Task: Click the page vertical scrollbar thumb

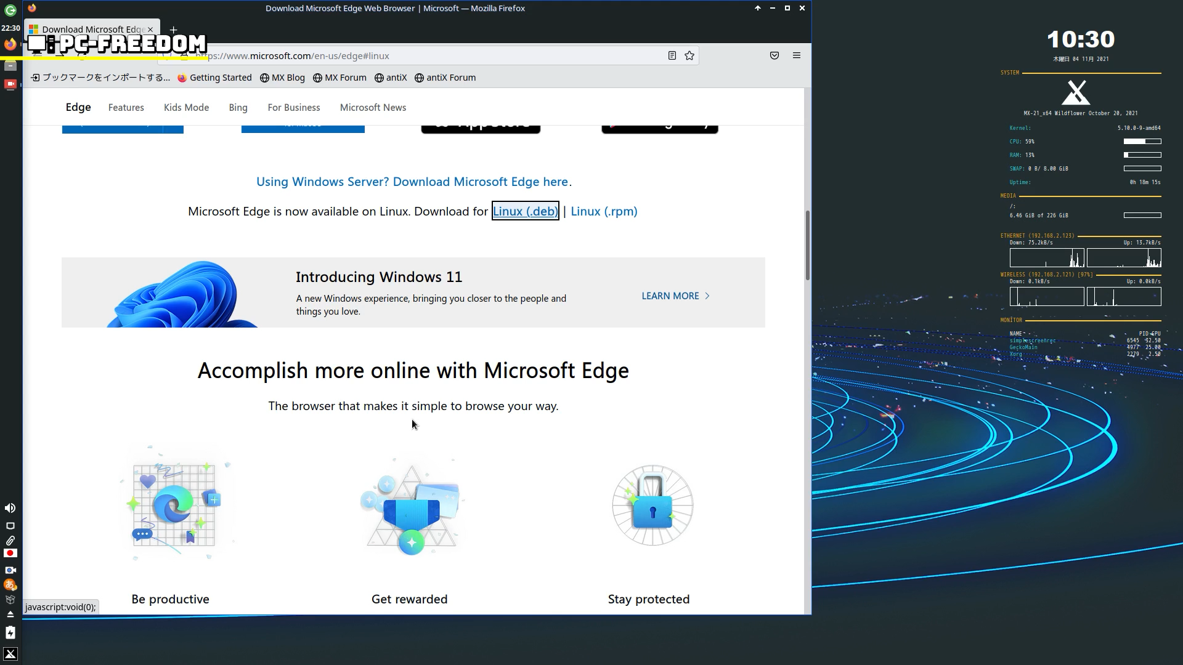Action: point(807,245)
